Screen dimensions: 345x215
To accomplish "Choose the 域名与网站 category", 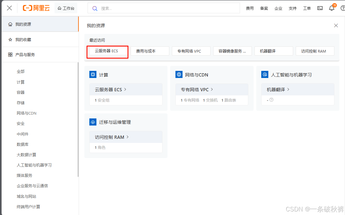I will click(27, 196).
